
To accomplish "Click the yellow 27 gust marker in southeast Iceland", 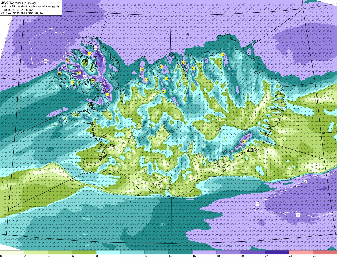I will [244, 141].
